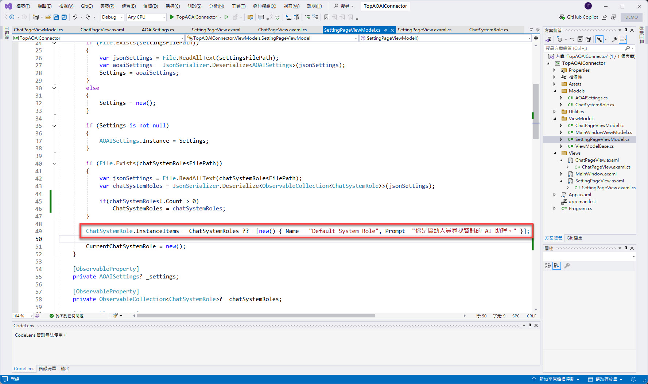Open the account avatar JT
648x384 pixels.
pos(588,6)
